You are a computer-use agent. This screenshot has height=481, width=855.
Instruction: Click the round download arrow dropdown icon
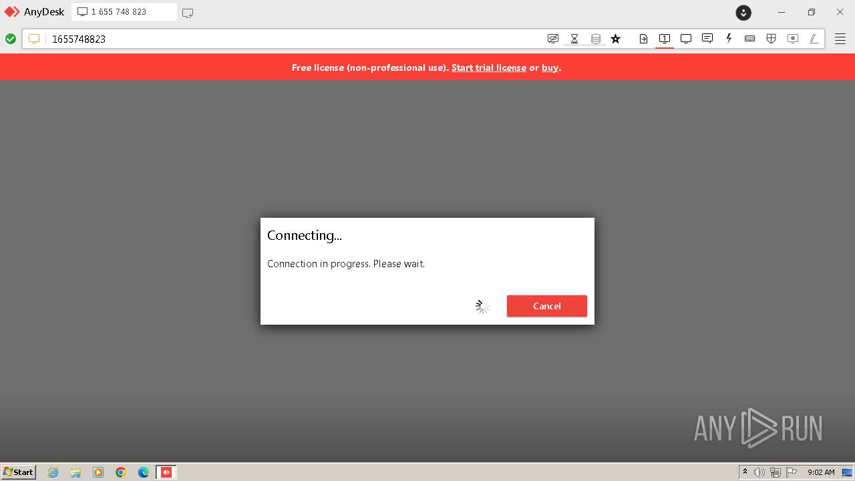tap(743, 12)
